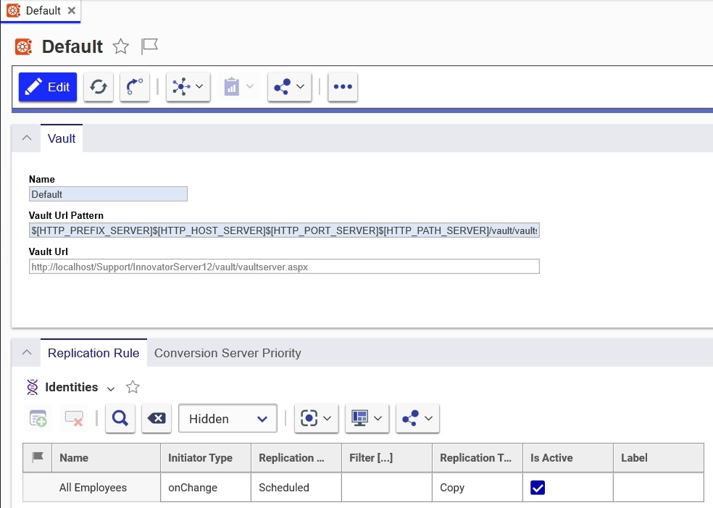Select the onChange cell
The height and width of the screenshot is (508, 713).
pyautogui.click(x=206, y=488)
